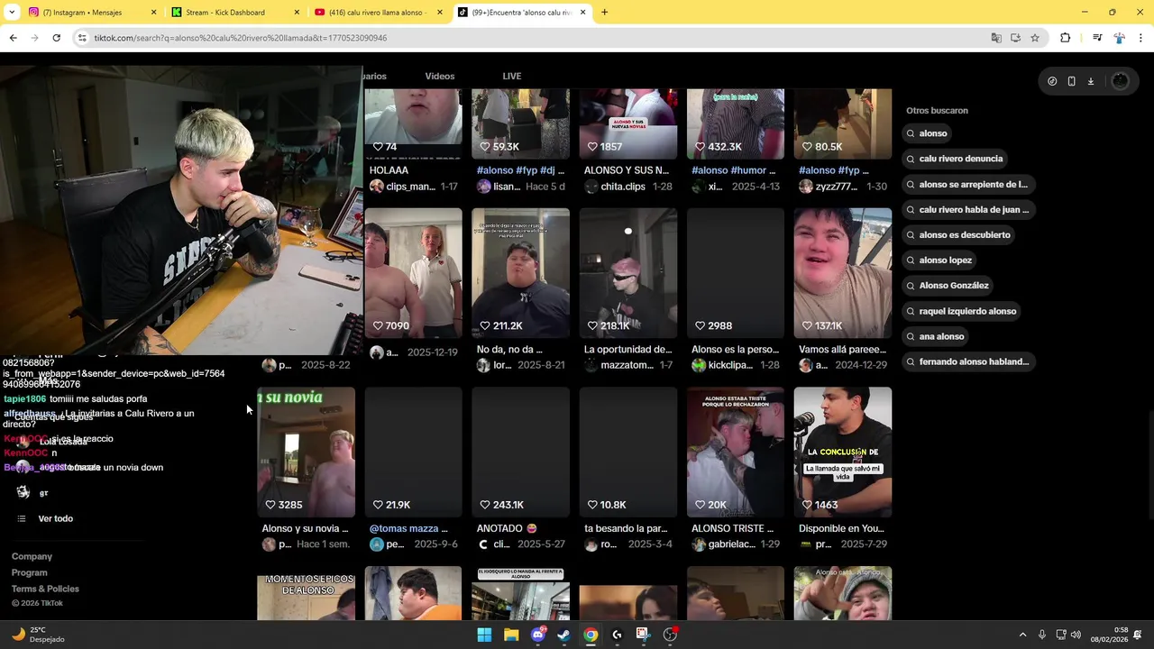Open the TikTok profile avatar
1154x649 pixels.
pyautogui.click(x=1120, y=81)
